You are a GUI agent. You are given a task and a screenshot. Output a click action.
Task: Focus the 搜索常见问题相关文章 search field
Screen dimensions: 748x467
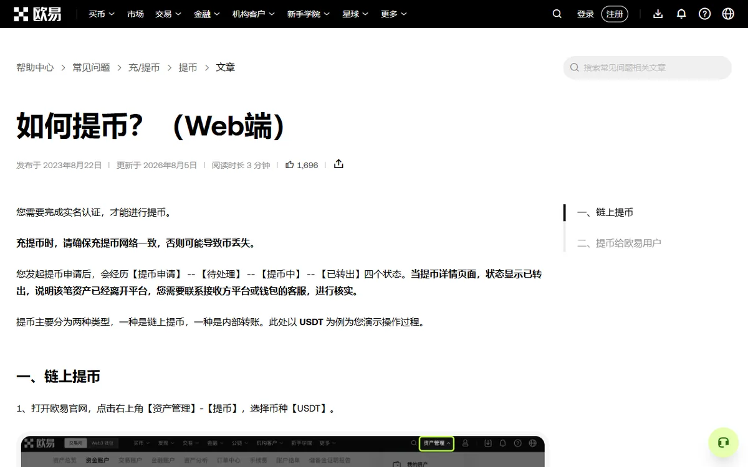point(648,67)
